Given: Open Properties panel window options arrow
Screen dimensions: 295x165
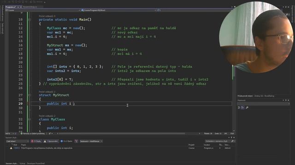Looking at the screenshot, I should click(283, 100).
